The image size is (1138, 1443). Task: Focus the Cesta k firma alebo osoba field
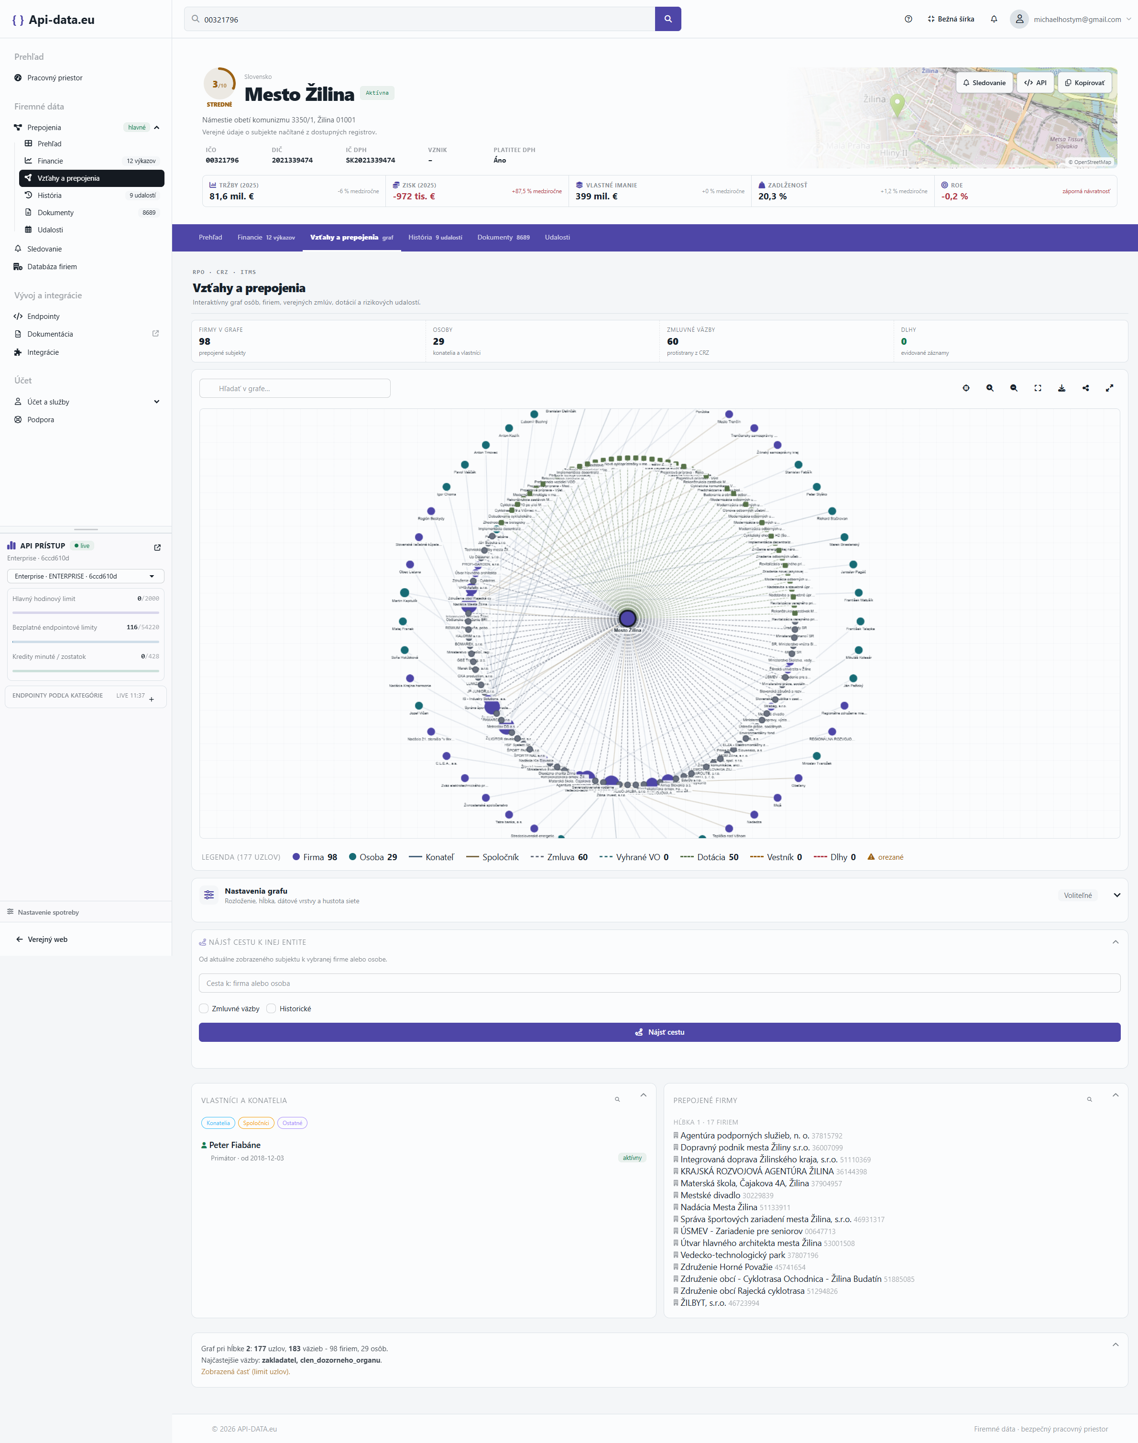coord(660,984)
